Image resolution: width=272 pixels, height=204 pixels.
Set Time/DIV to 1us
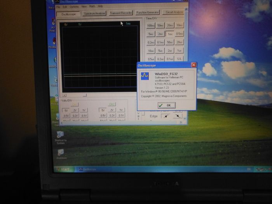(x=179, y=51)
